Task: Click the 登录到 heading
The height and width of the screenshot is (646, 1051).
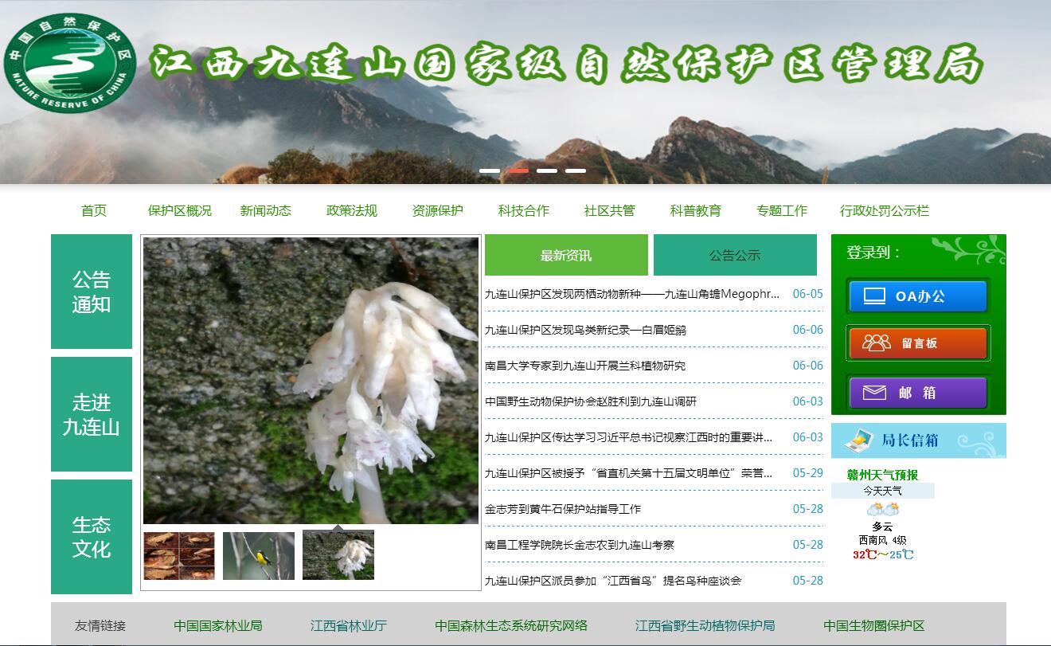Action: 873,253
